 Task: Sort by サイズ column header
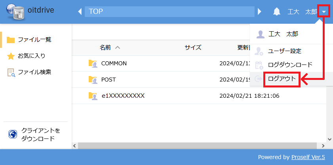click(x=193, y=47)
